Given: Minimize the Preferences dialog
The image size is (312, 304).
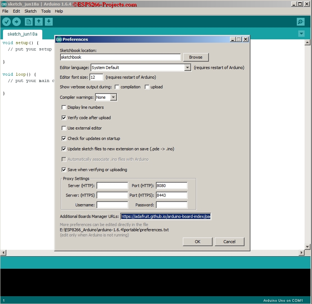Looking at the screenshot, I should pos(233,39).
